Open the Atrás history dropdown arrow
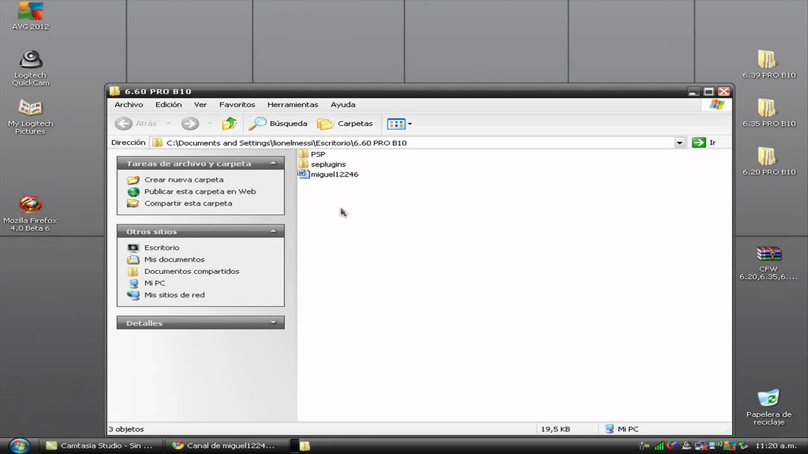808x454 pixels. pyautogui.click(x=169, y=124)
